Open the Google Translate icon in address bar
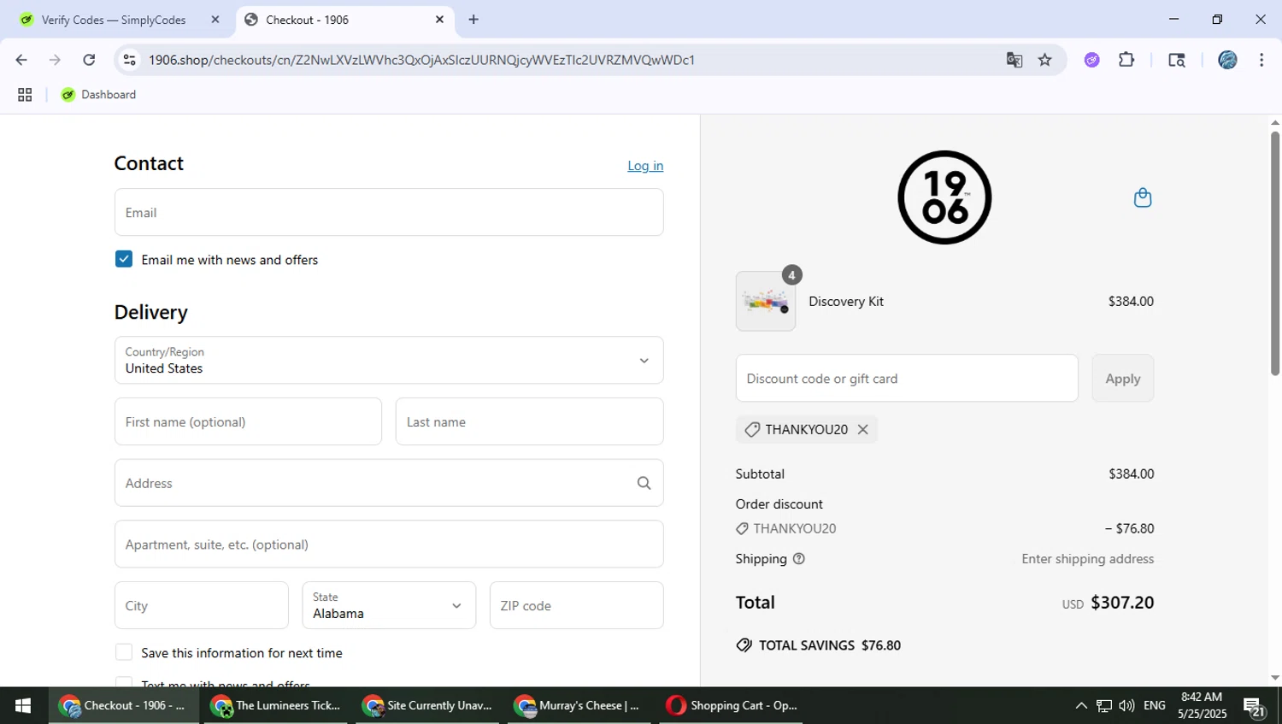 point(1014,60)
